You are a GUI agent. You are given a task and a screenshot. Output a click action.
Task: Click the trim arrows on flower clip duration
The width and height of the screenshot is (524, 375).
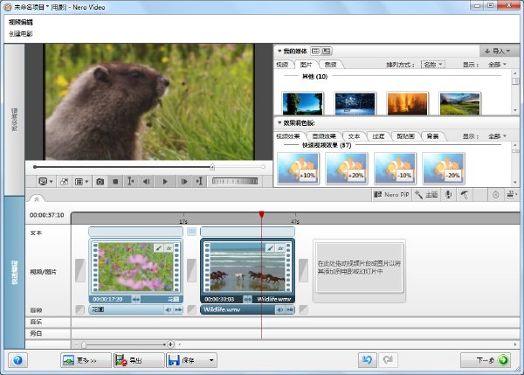click(x=136, y=299)
